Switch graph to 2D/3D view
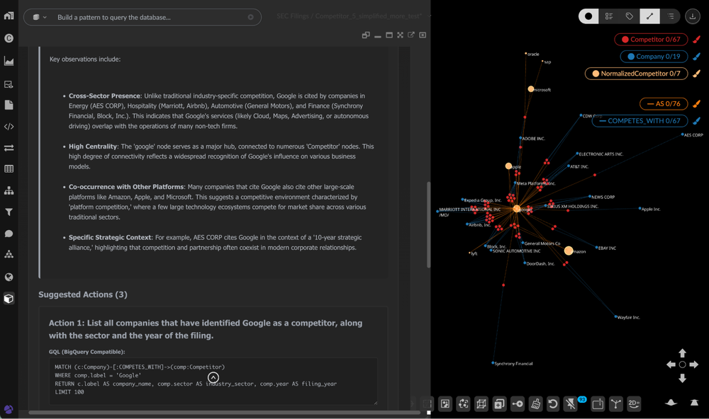 click(634, 404)
